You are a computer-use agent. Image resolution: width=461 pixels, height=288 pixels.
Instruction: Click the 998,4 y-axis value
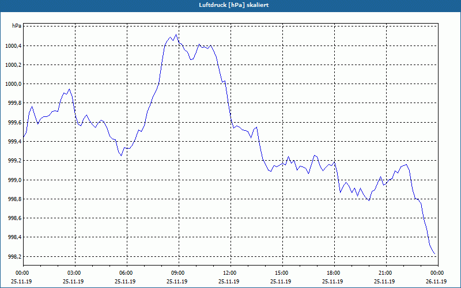[15, 237]
